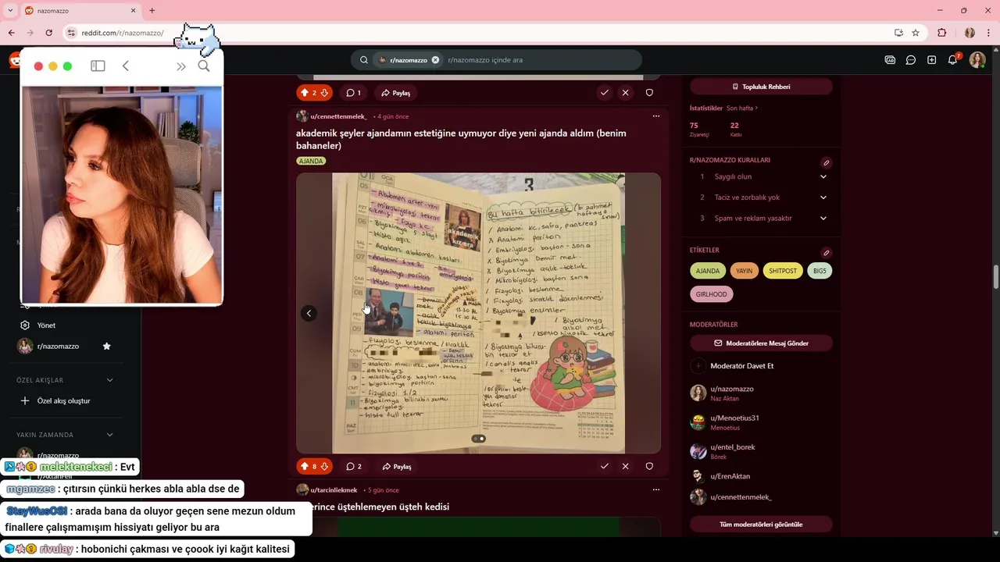Viewport: 1000px width, 562px height.
Task: Open notifications bell in Reddit header
Action: point(952,60)
